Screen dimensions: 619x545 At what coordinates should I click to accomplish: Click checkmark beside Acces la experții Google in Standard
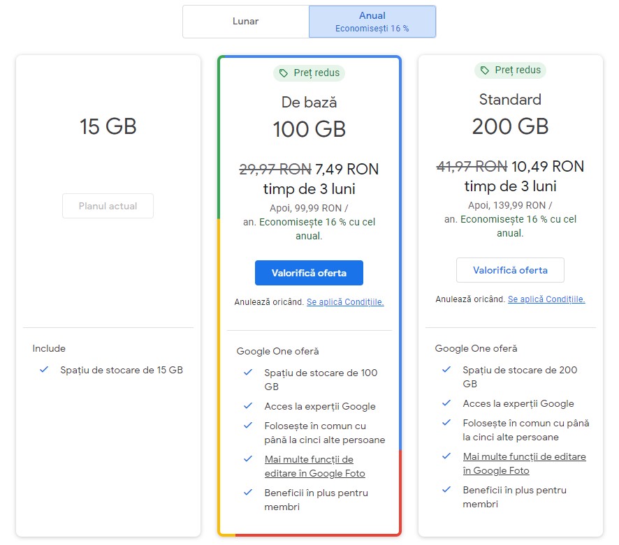point(446,403)
